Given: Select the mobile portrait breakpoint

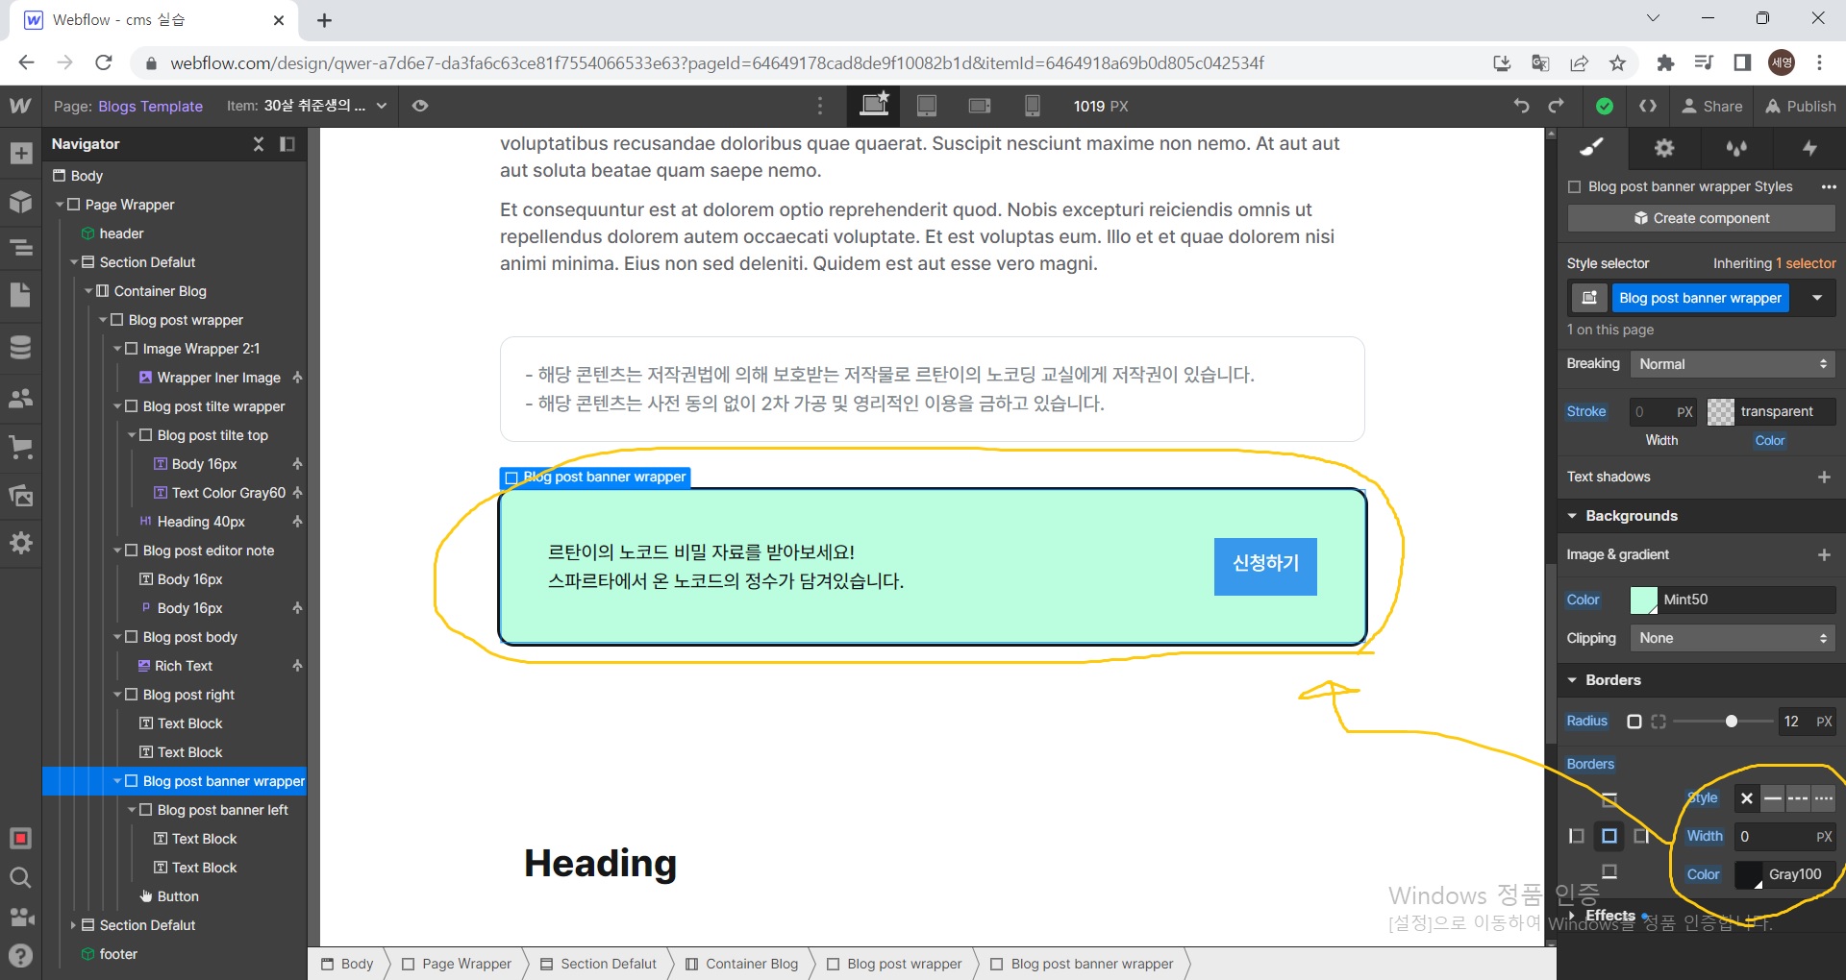Looking at the screenshot, I should [x=1032, y=106].
